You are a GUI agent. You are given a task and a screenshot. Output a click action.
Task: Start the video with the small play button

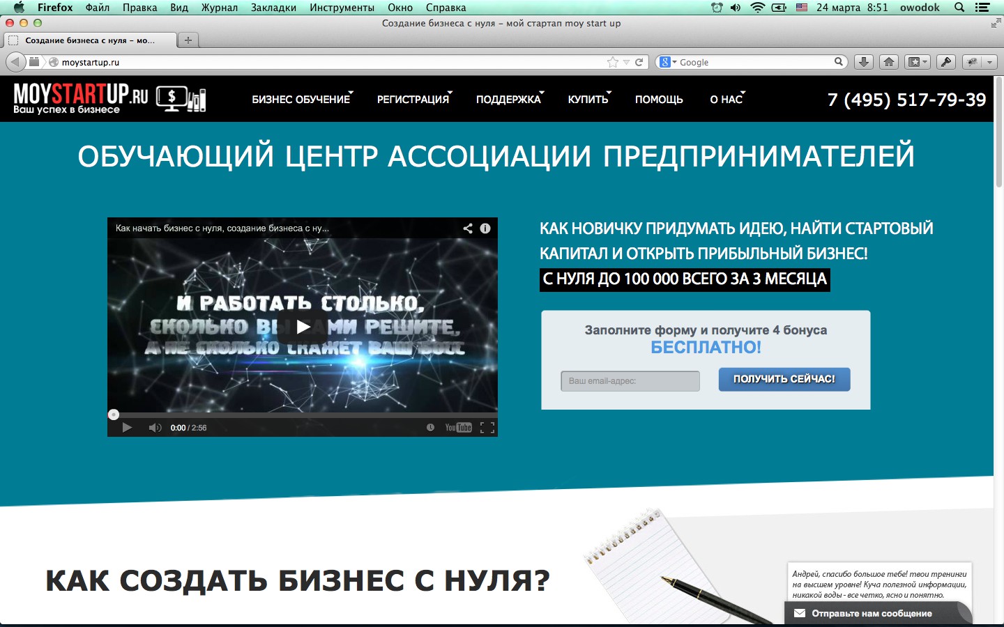127,428
